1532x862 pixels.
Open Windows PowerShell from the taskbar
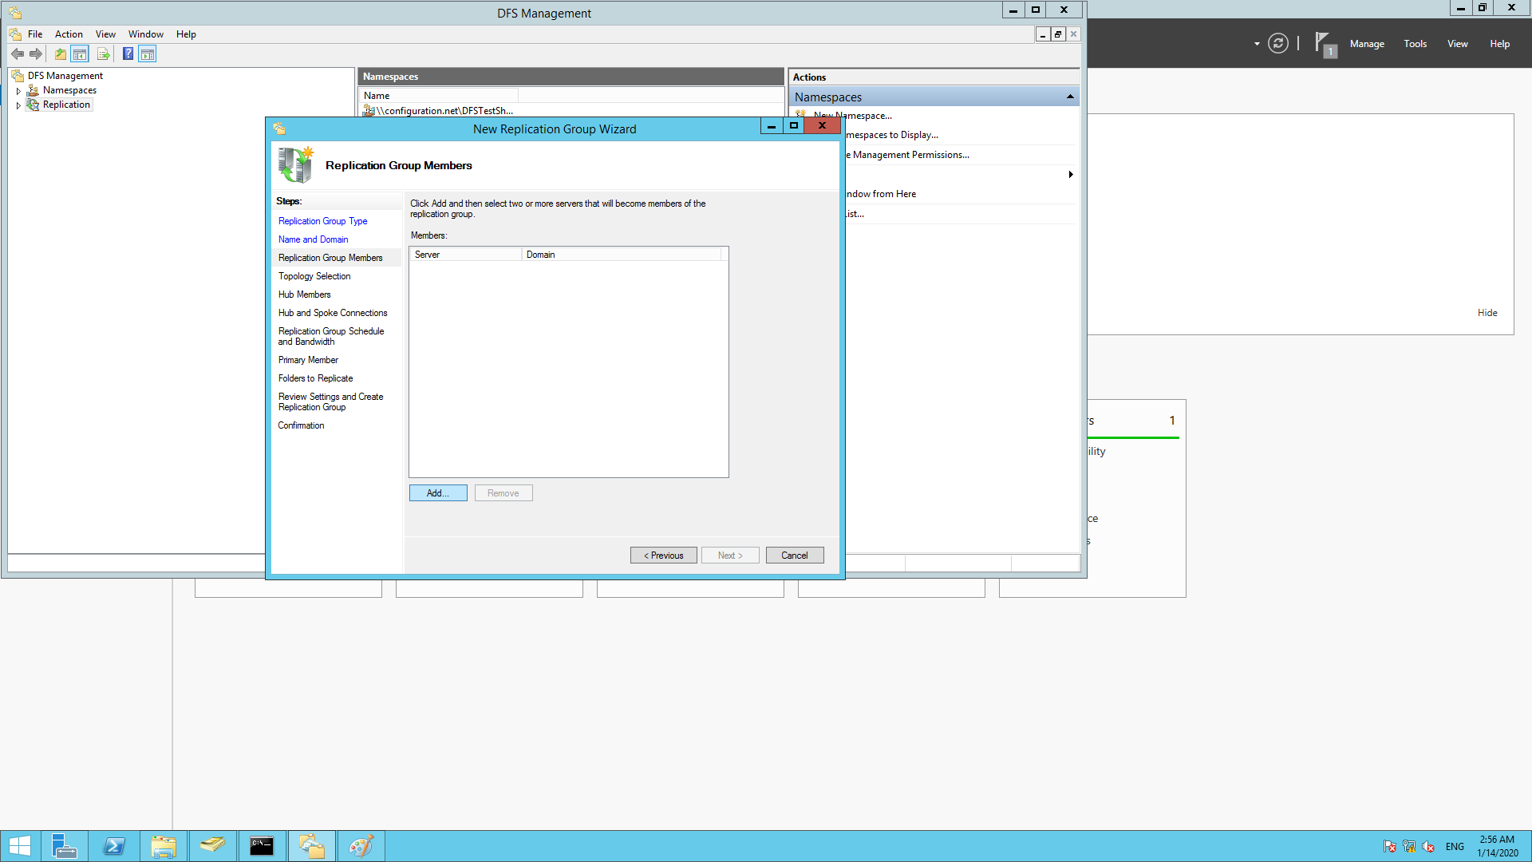(114, 845)
